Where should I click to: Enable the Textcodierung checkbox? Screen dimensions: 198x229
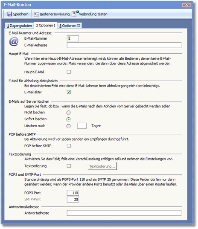tap(69, 166)
